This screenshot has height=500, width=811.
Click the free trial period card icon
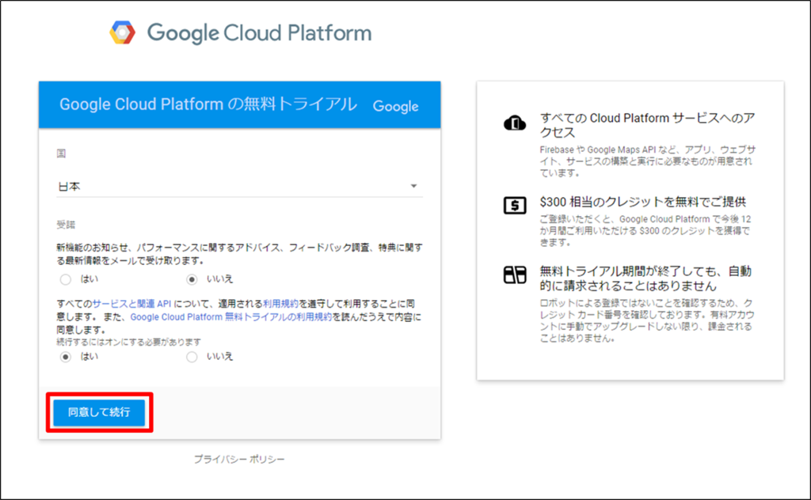515,275
